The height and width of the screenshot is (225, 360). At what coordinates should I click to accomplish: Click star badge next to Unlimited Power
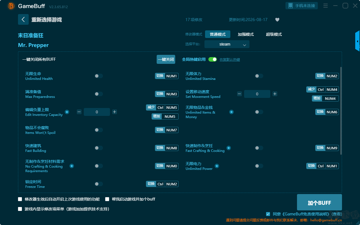coord(217,166)
